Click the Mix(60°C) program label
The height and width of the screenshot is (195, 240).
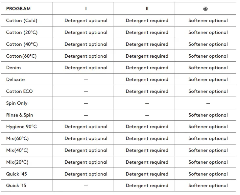(x=17, y=138)
